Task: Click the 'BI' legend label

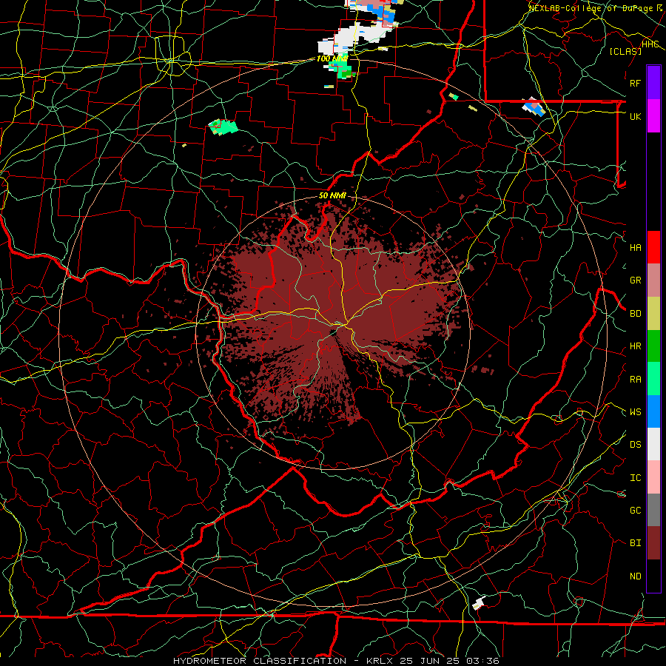Action: (635, 543)
